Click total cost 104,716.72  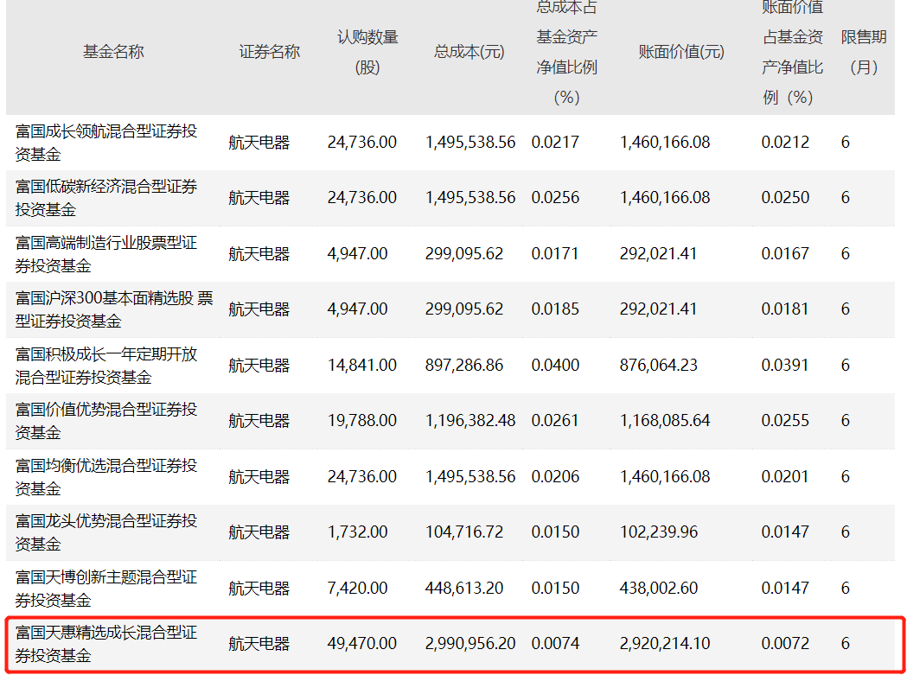[x=464, y=532]
